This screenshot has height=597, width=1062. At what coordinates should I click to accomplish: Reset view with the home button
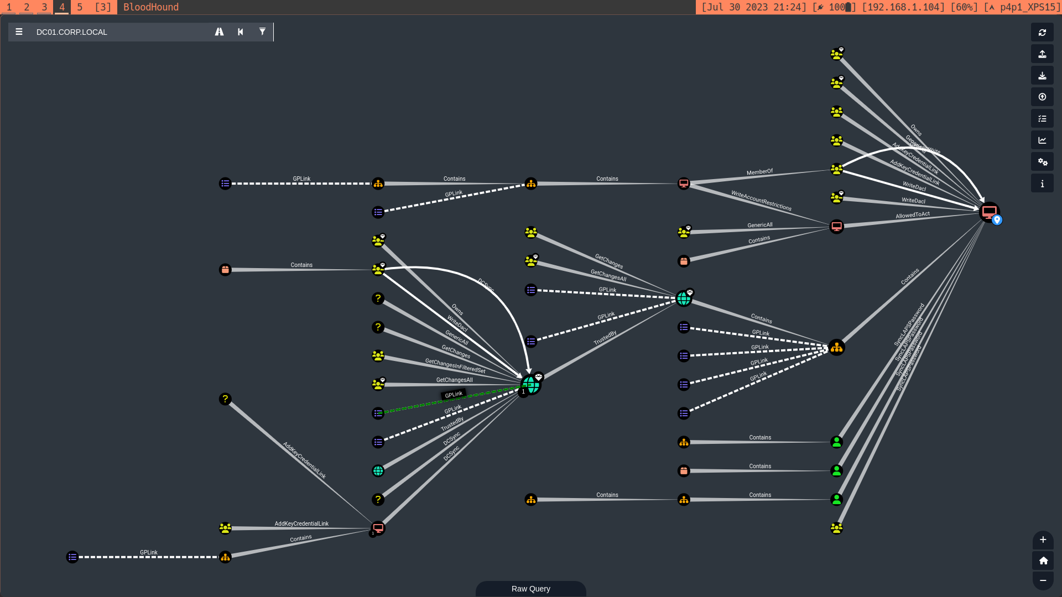coord(1043,561)
